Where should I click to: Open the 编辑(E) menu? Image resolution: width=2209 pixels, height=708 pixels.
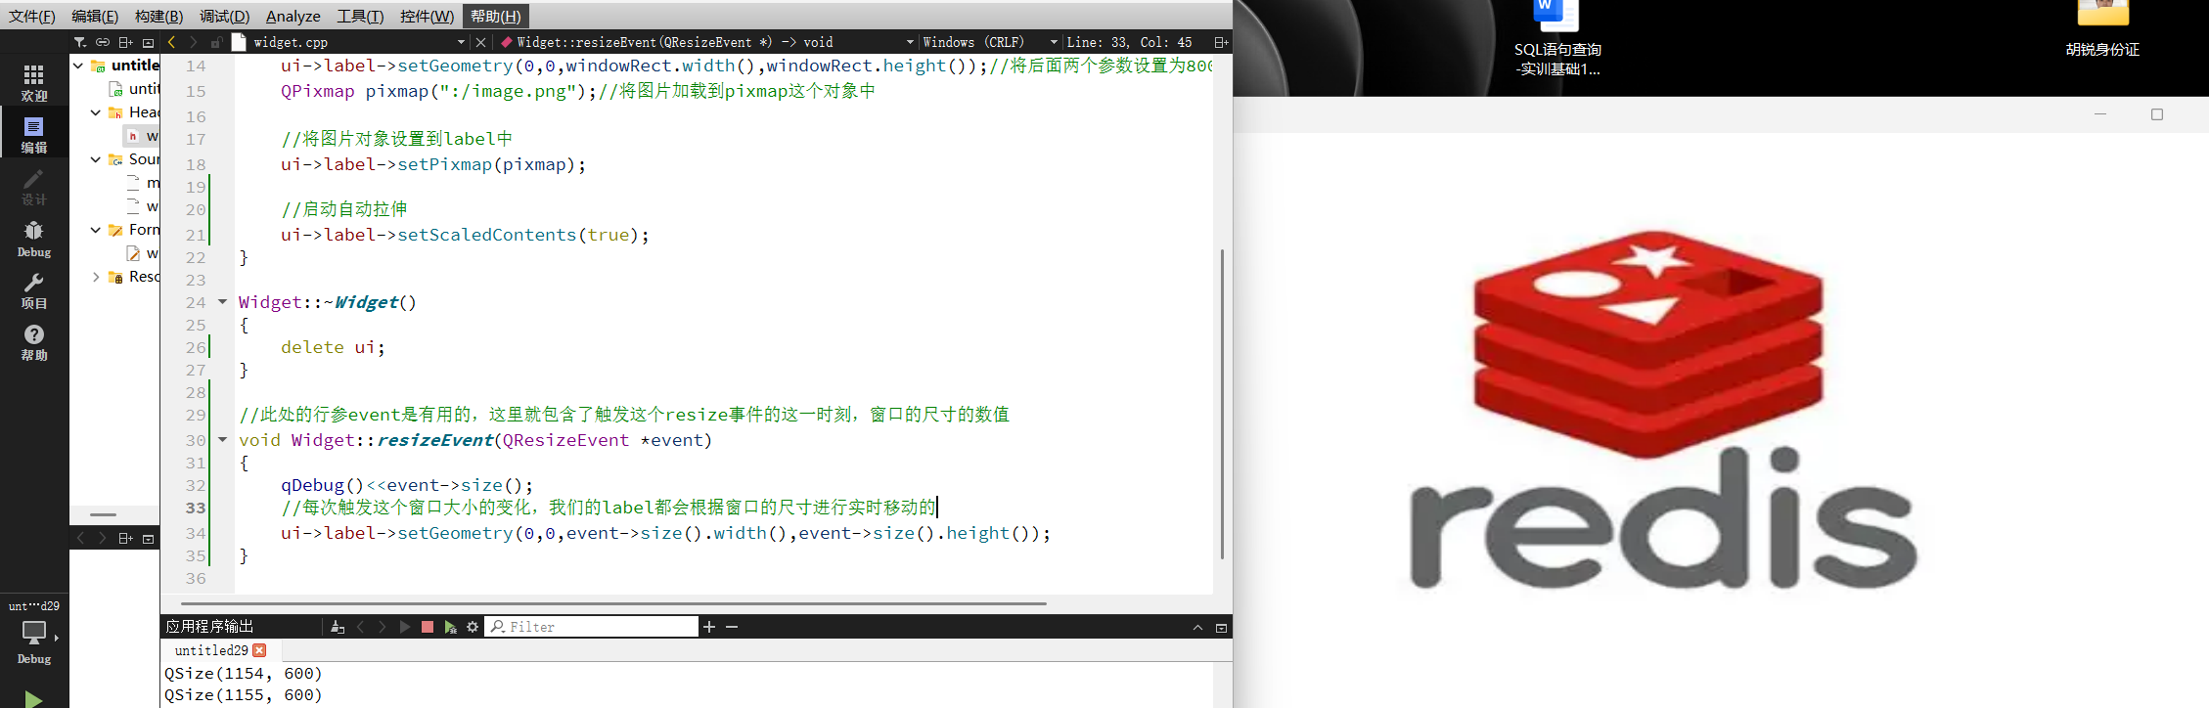coord(95,16)
